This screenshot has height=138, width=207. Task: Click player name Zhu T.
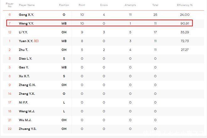pyautogui.click(x=23, y=50)
